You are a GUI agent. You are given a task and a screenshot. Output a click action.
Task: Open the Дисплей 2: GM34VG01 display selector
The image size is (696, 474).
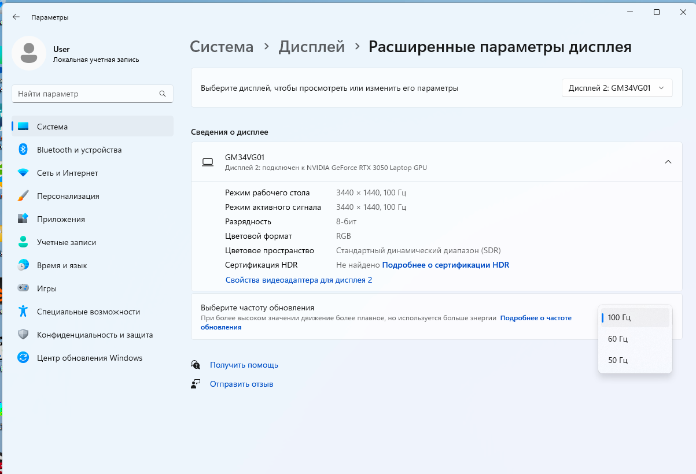click(x=617, y=88)
